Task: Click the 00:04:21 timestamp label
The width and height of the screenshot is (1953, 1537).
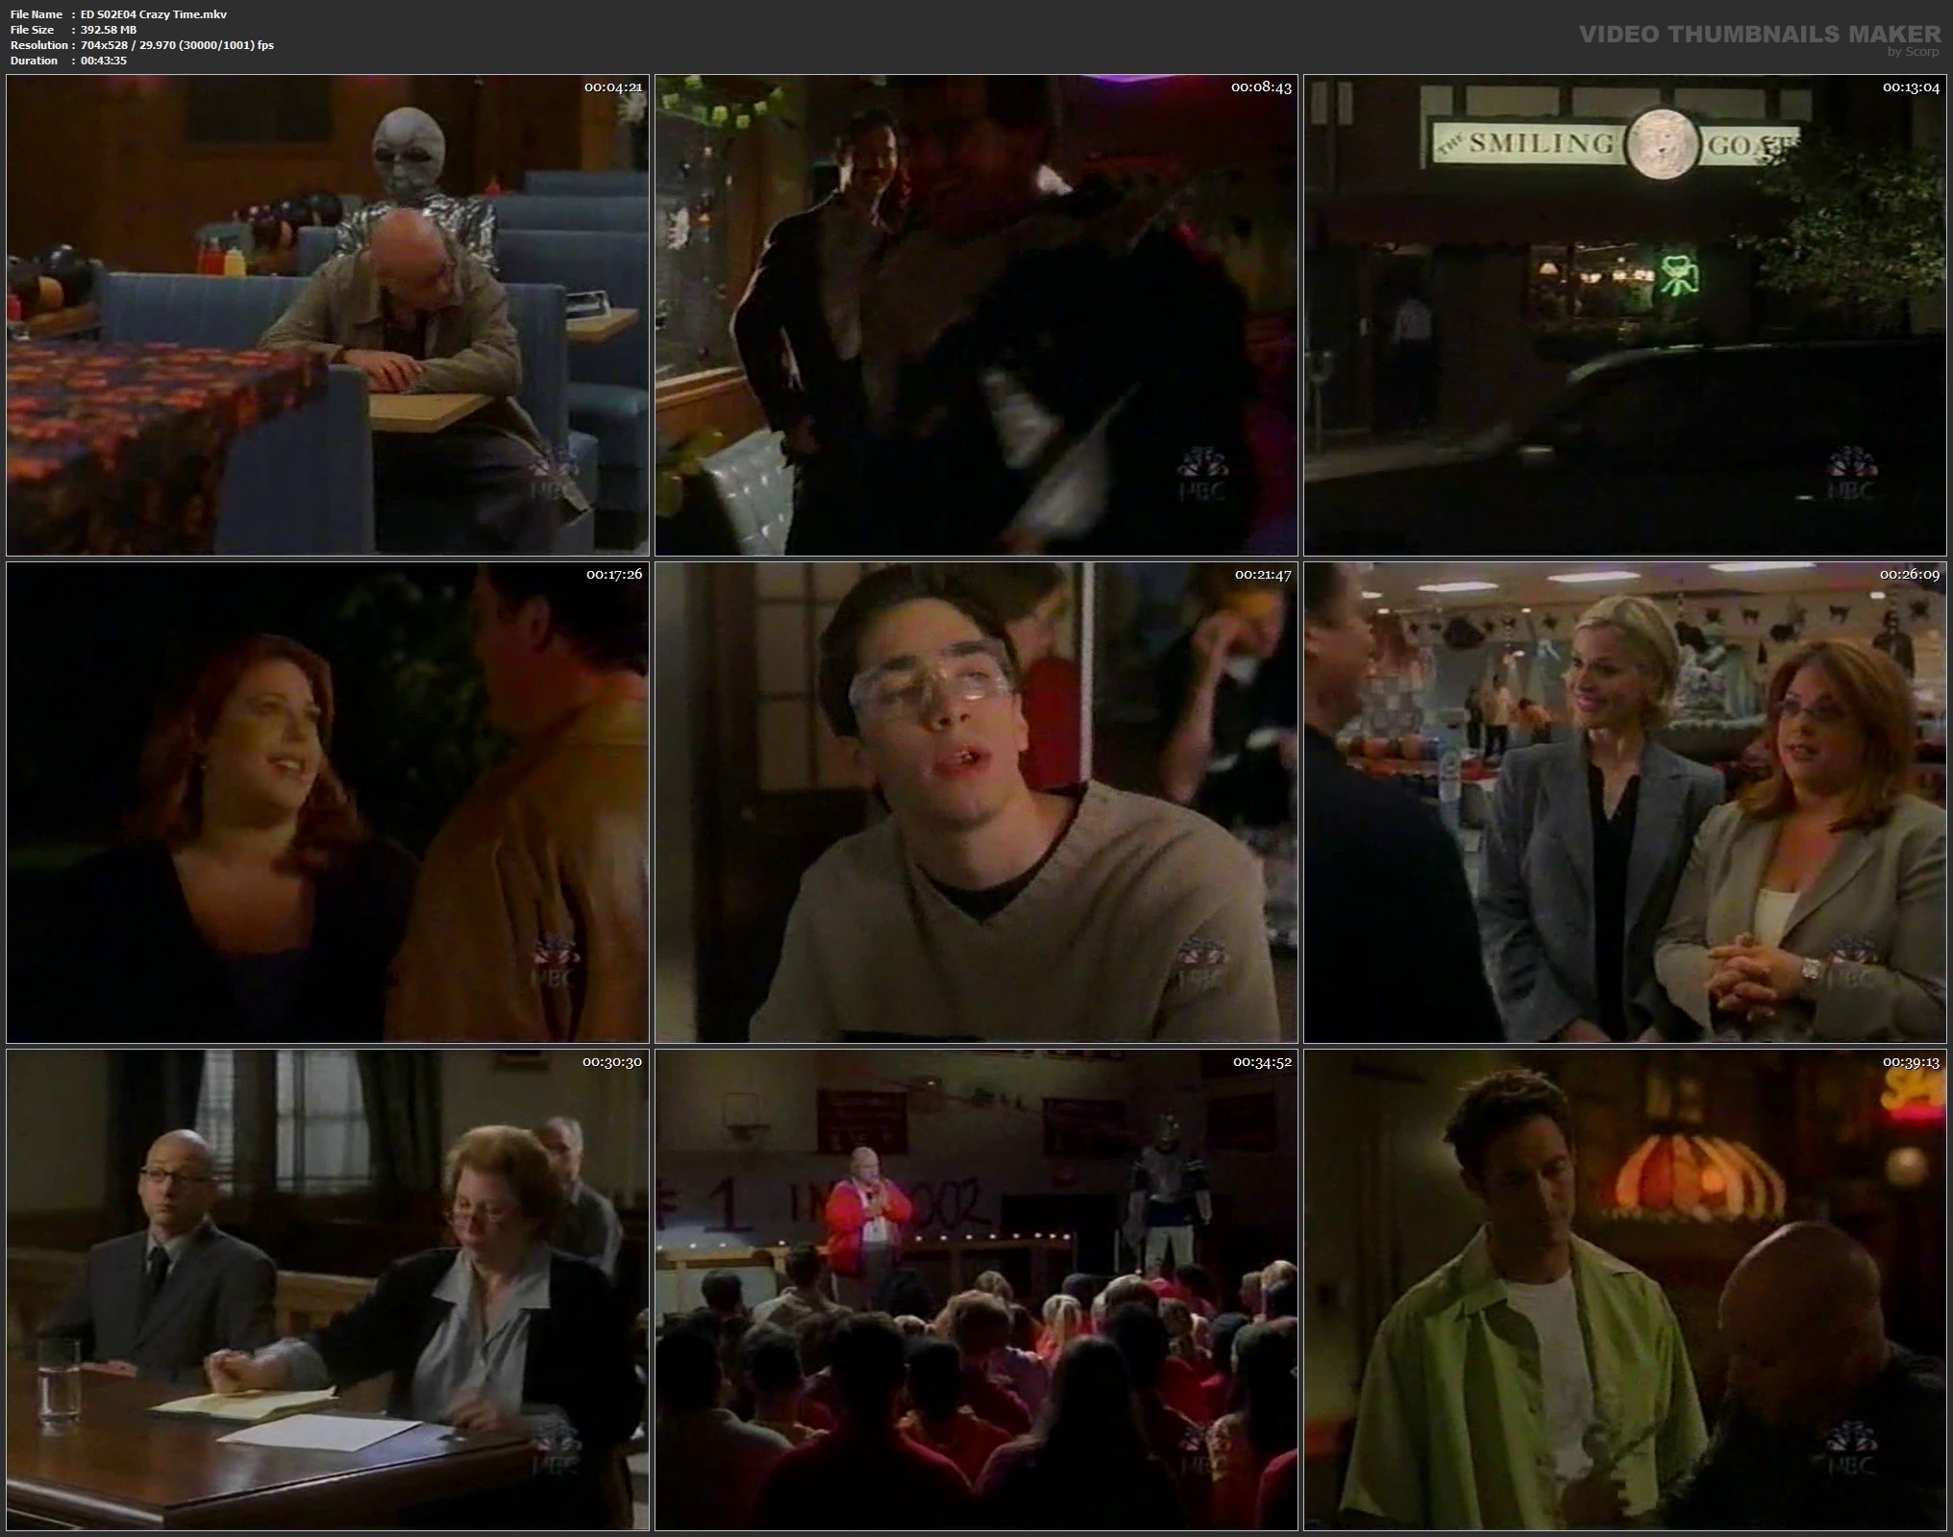Action: 613,87
